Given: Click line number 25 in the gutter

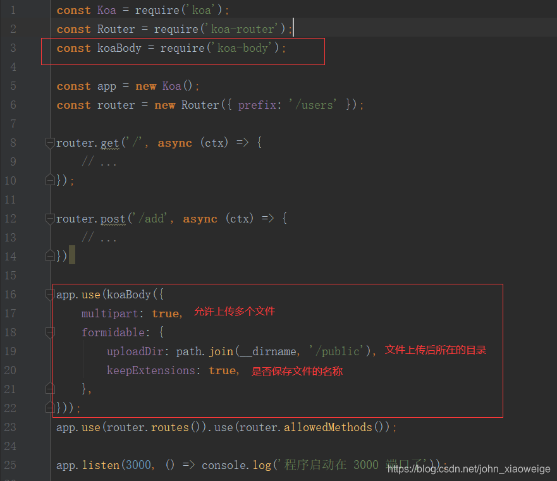Looking at the screenshot, I should (10, 465).
